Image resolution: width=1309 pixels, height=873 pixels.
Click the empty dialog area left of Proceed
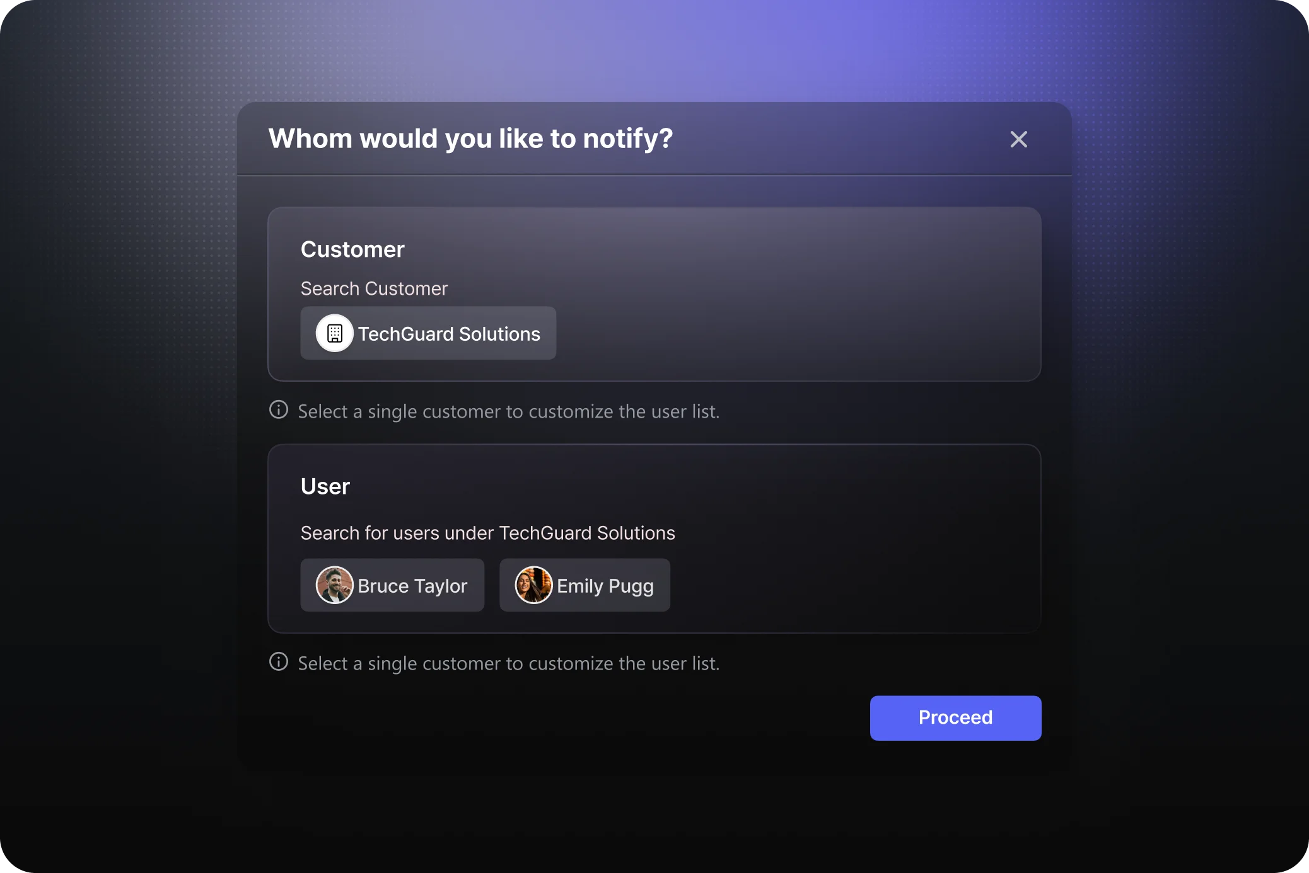567,718
